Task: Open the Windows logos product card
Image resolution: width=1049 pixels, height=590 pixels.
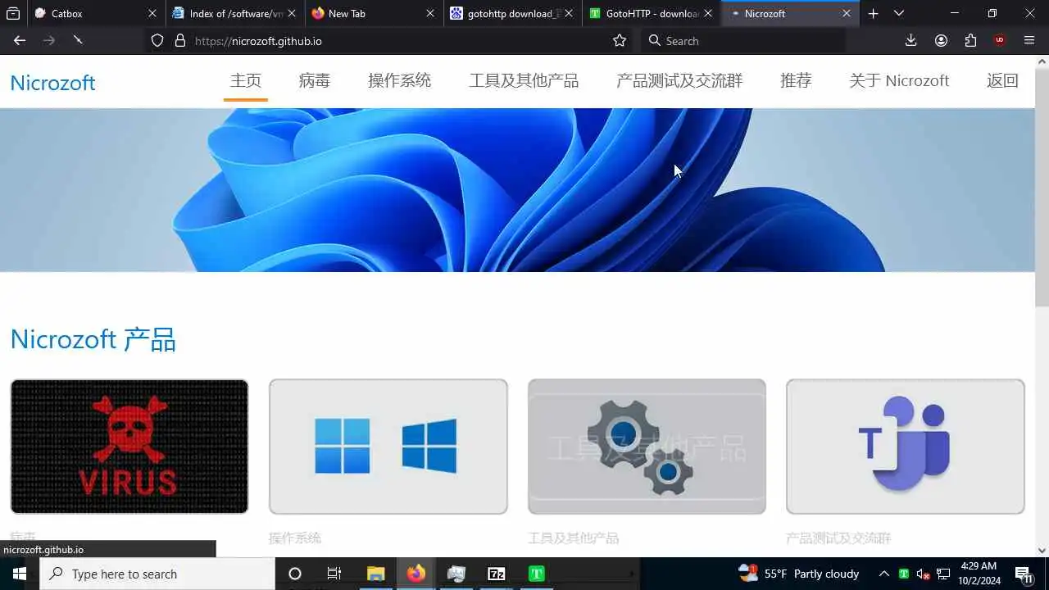Action: pos(388,447)
